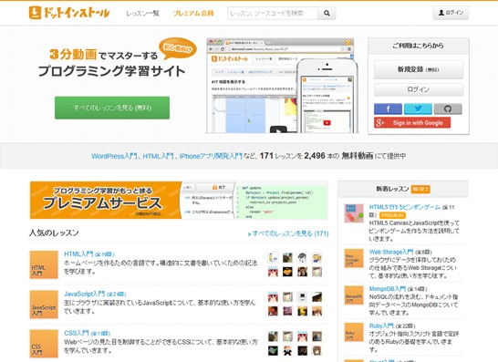Click first user avatar in JavaScript入門 row
Viewport: 498px width, 362px height.
273,297
